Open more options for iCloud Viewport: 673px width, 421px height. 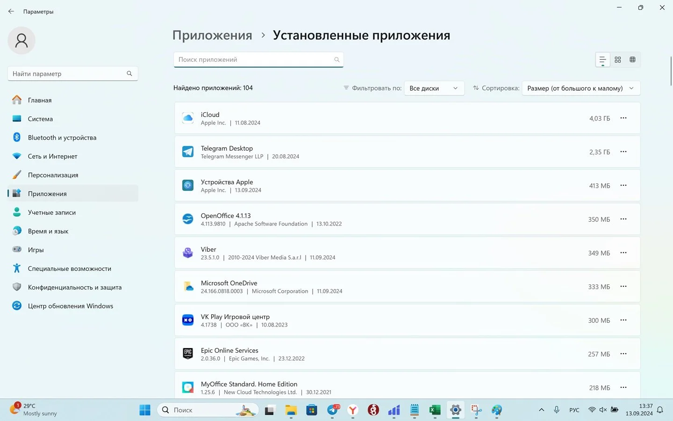623,118
